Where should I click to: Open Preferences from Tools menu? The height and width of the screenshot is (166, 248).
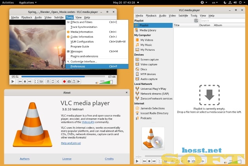[97, 67]
